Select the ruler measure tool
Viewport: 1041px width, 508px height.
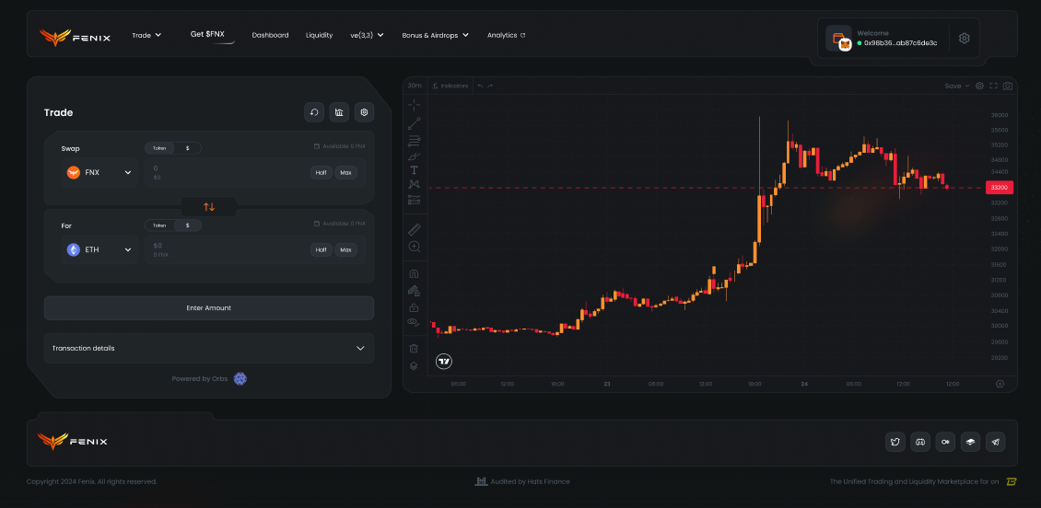[414, 228]
